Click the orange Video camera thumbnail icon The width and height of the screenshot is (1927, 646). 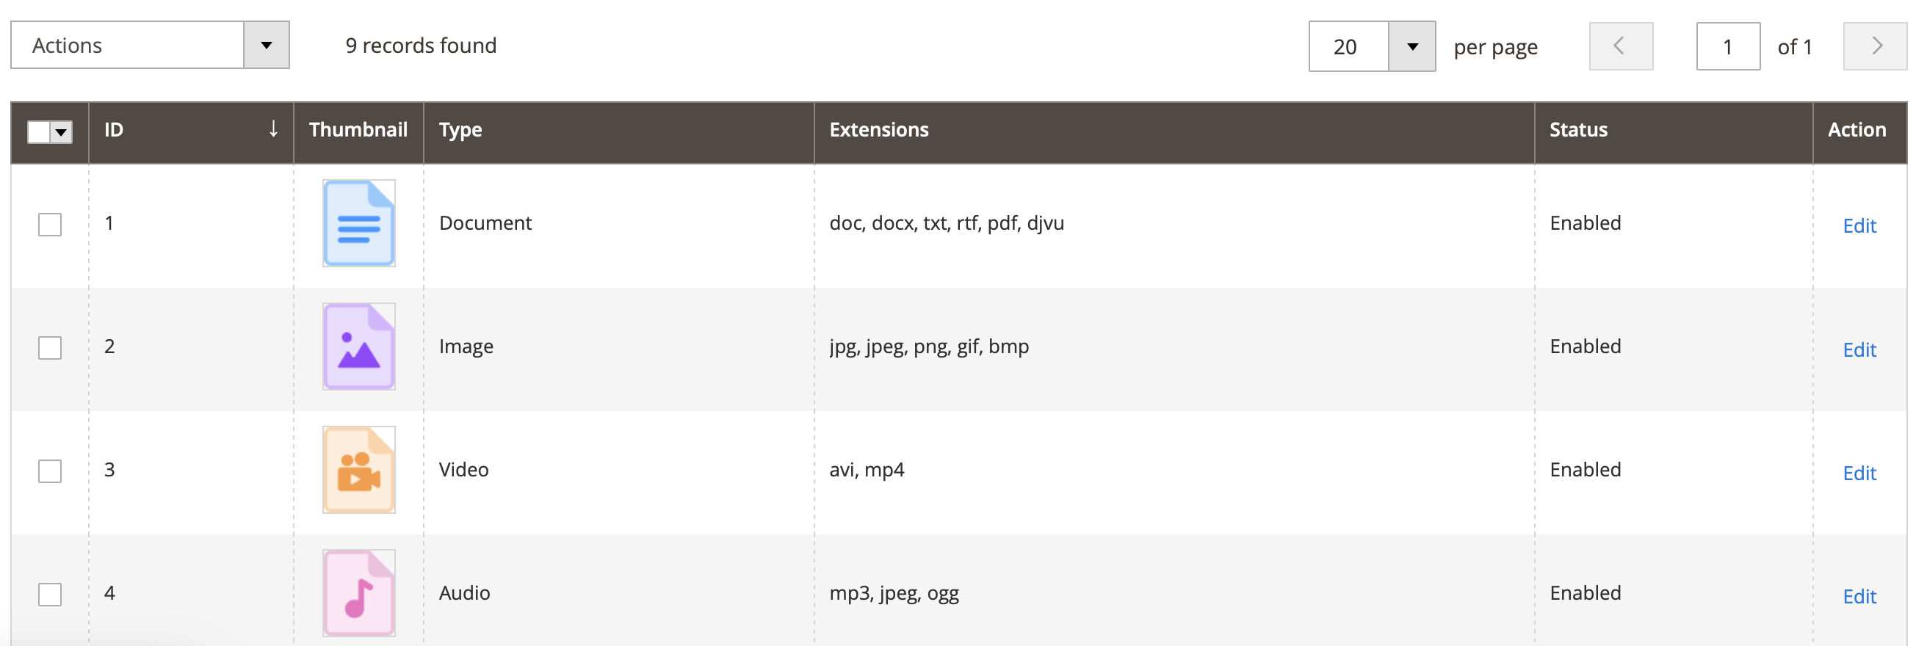coord(358,470)
